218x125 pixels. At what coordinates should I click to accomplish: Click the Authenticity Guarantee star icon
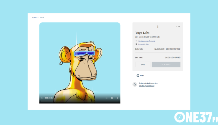click(135, 84)
